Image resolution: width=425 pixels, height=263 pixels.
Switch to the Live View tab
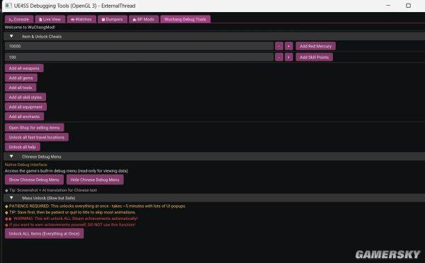[x=50, y=20]
